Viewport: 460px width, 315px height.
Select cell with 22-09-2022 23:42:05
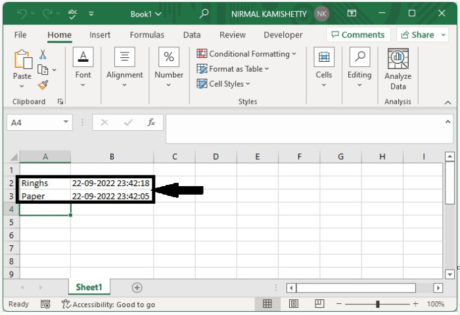112,196
